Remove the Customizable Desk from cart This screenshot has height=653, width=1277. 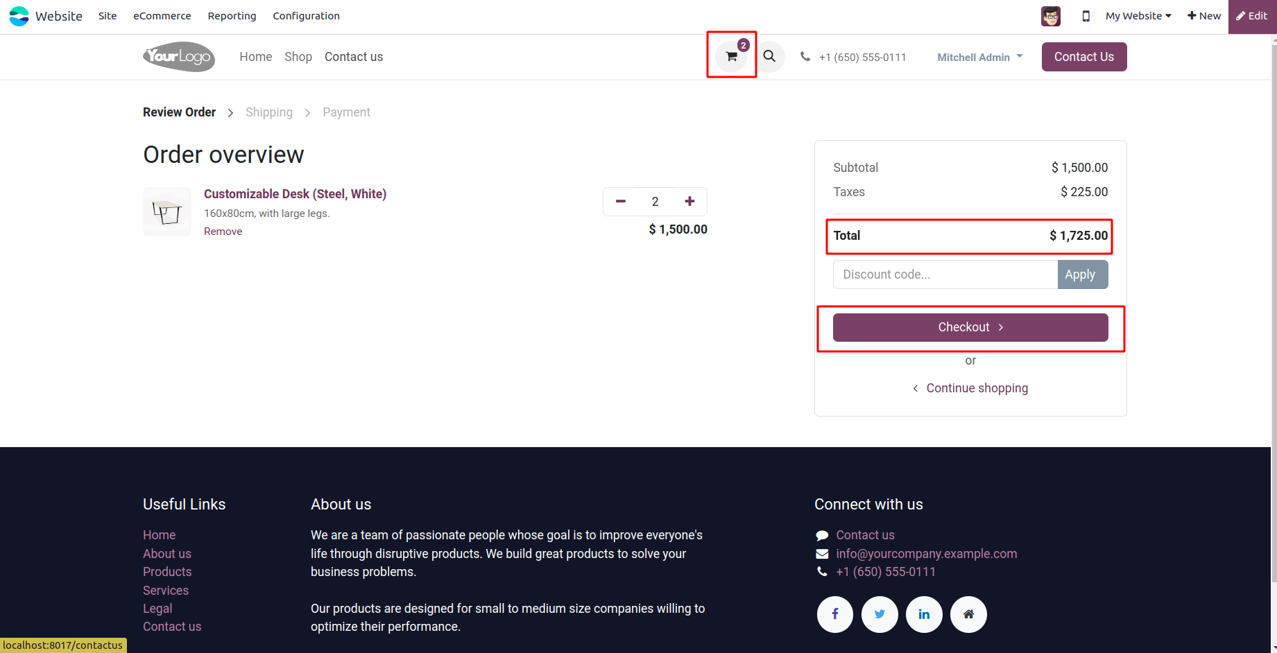tap(223, 232)
